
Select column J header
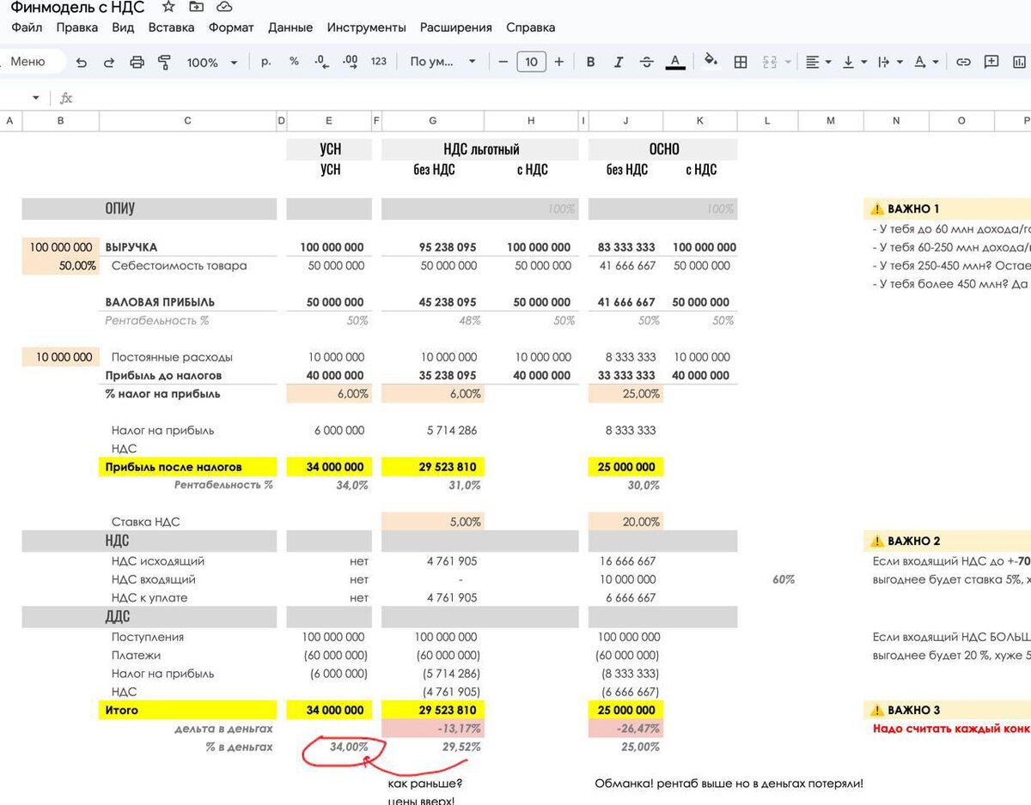tap(626, 121)
